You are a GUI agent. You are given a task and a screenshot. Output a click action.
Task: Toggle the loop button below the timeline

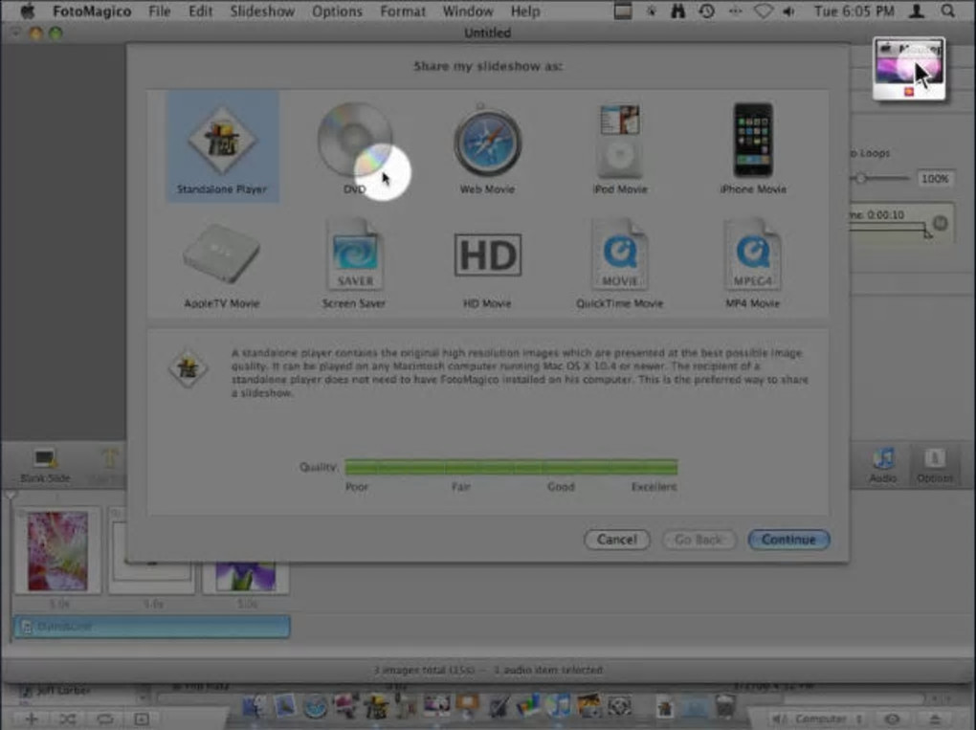104,719
